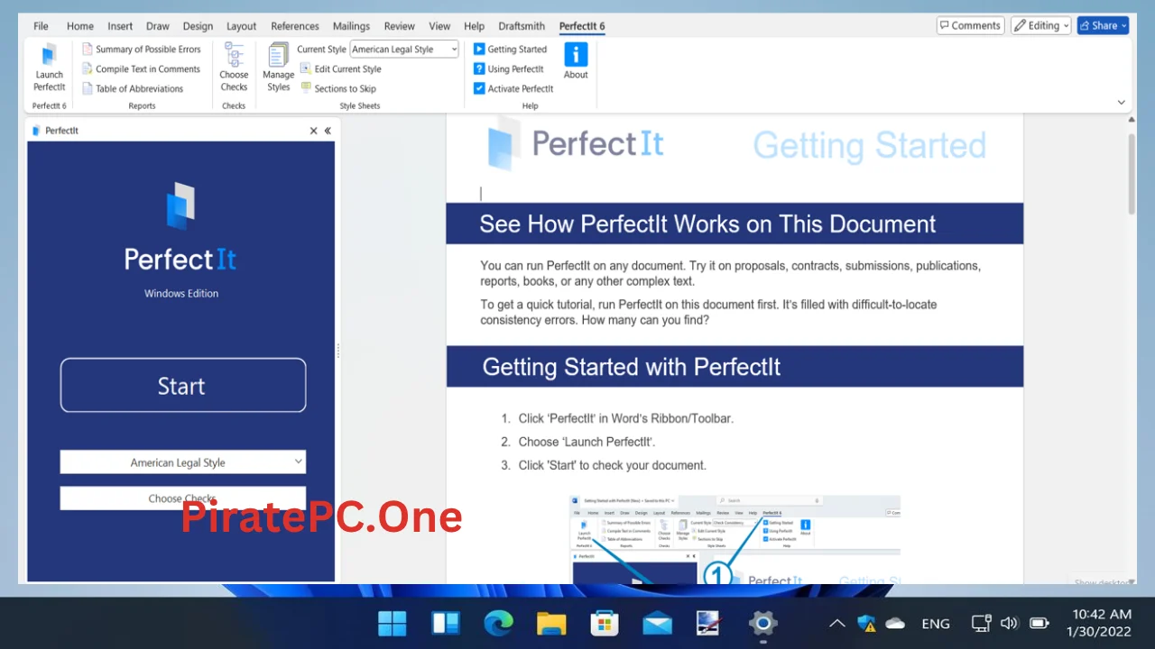Run Compile Text in Comments
The image size is (1155, 649).
pos(141,69)
